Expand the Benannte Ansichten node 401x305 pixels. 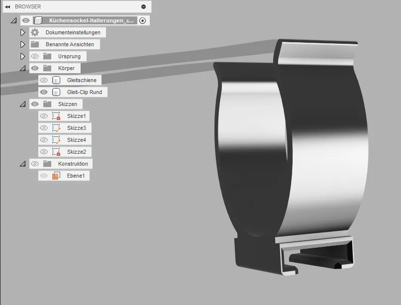22,44
